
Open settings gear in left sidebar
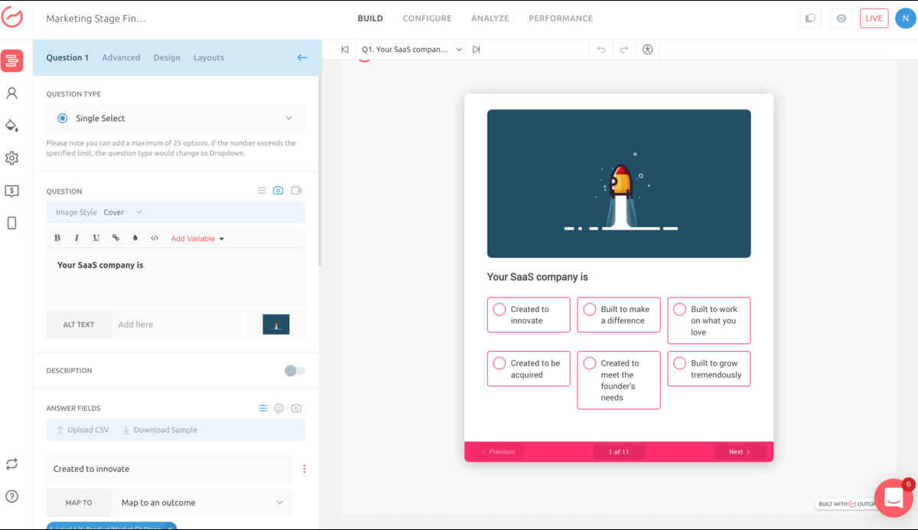pyautogui.click(x=11, y=158)
